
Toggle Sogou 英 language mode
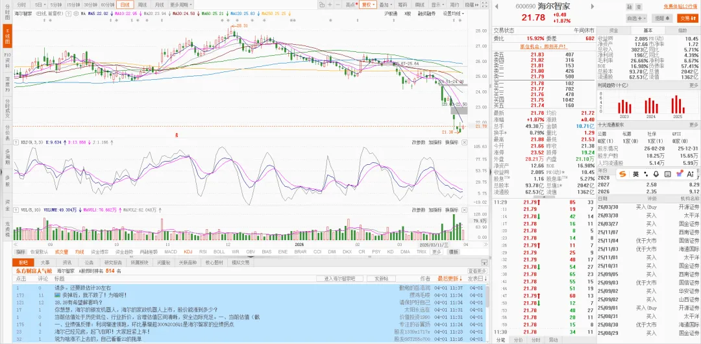(x=635, y=174)
